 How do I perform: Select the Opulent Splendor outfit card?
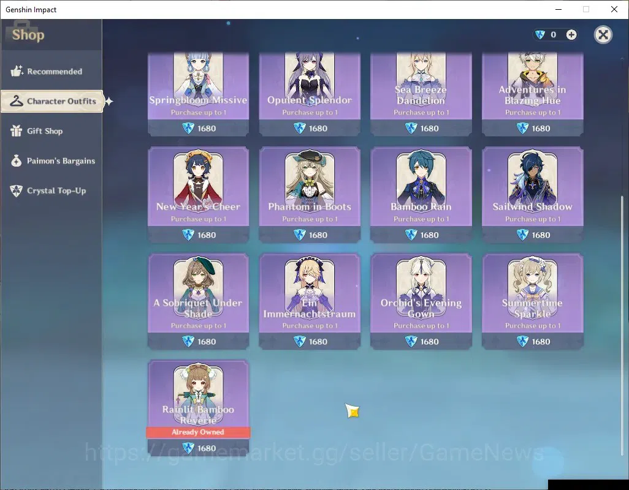click(310, 94)
